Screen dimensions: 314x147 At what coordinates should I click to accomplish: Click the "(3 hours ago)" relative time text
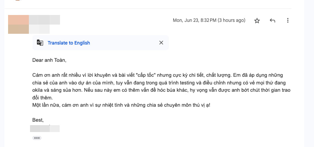pyautogui.click(x=231, y=20)
